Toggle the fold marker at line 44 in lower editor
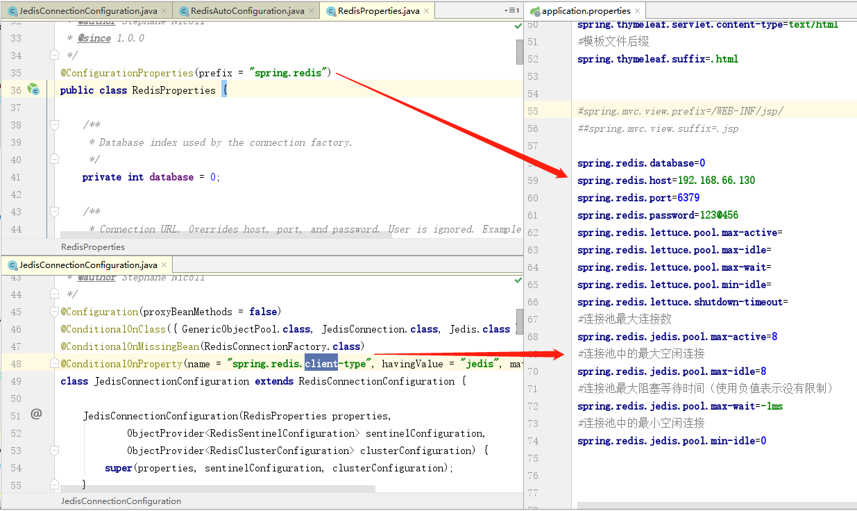 coord(53,294)
